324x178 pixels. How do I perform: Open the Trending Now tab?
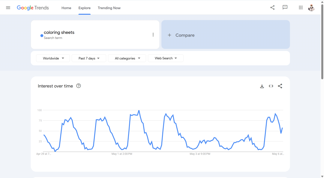[109, 8]
